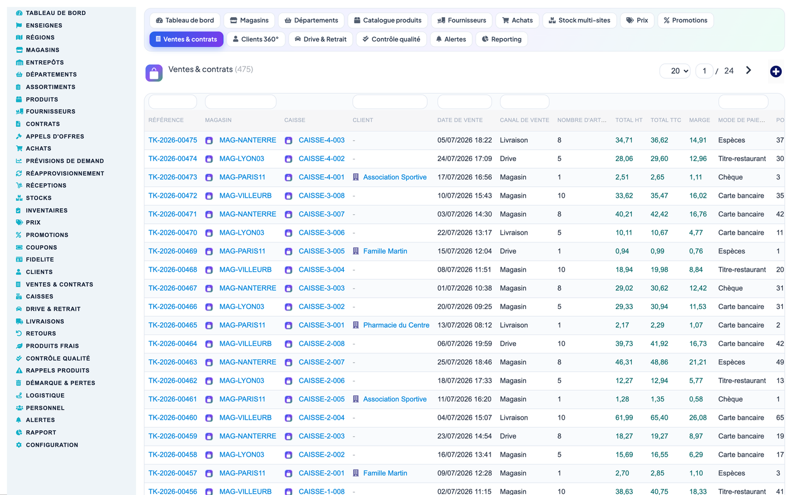
Task: Open the Reporting tab
Action: [502, 39]
